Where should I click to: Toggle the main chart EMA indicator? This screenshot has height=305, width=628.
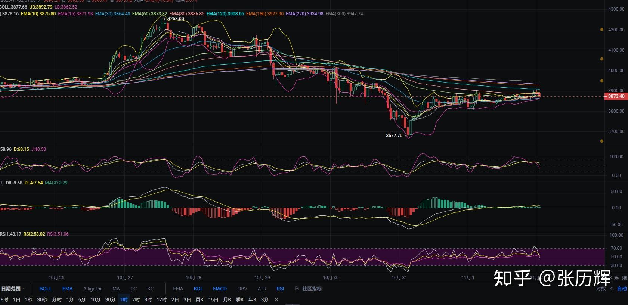(x=67, y=289)
